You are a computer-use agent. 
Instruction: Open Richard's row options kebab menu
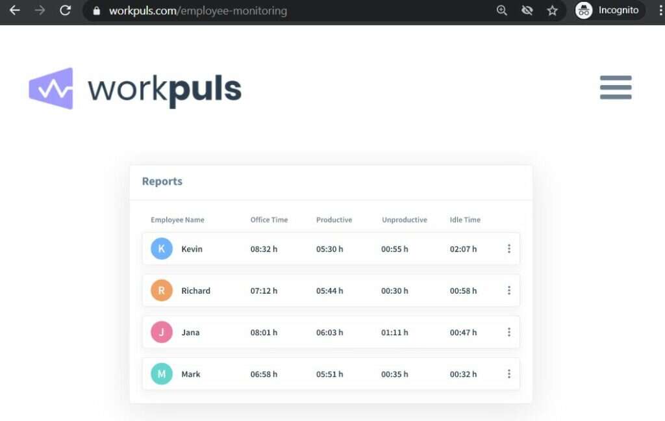(509, 290)
